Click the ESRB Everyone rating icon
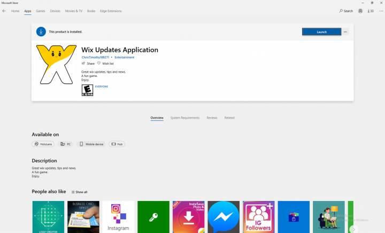 click(87, 90)
